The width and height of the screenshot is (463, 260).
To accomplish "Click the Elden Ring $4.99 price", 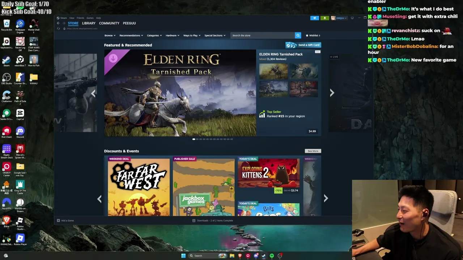I will pyautogui.click(x=312, y=131).
